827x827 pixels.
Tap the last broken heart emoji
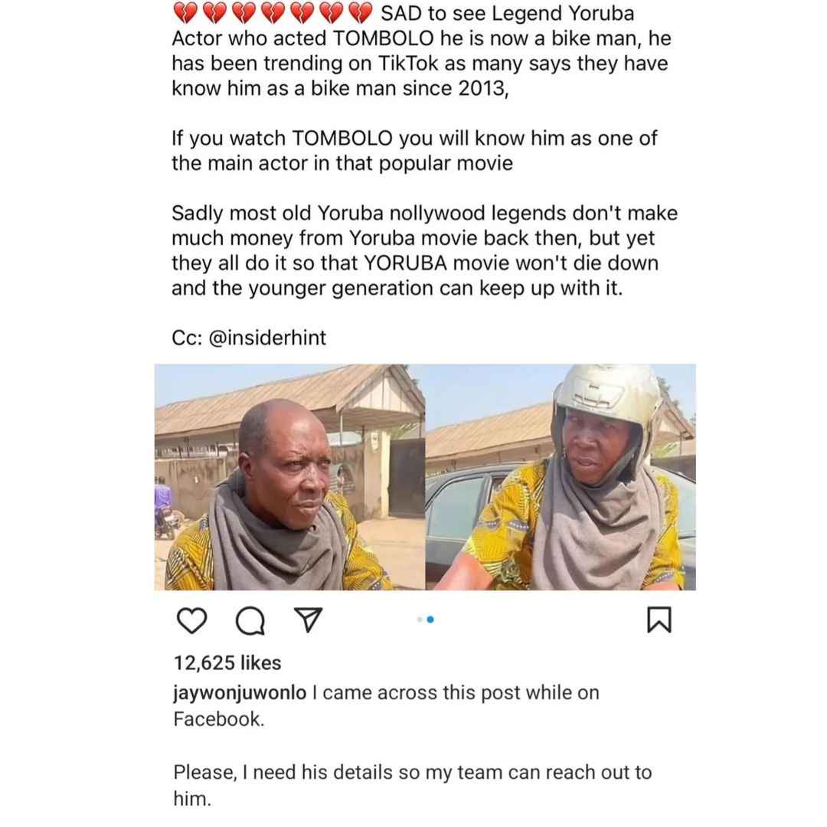click(361, 13)
